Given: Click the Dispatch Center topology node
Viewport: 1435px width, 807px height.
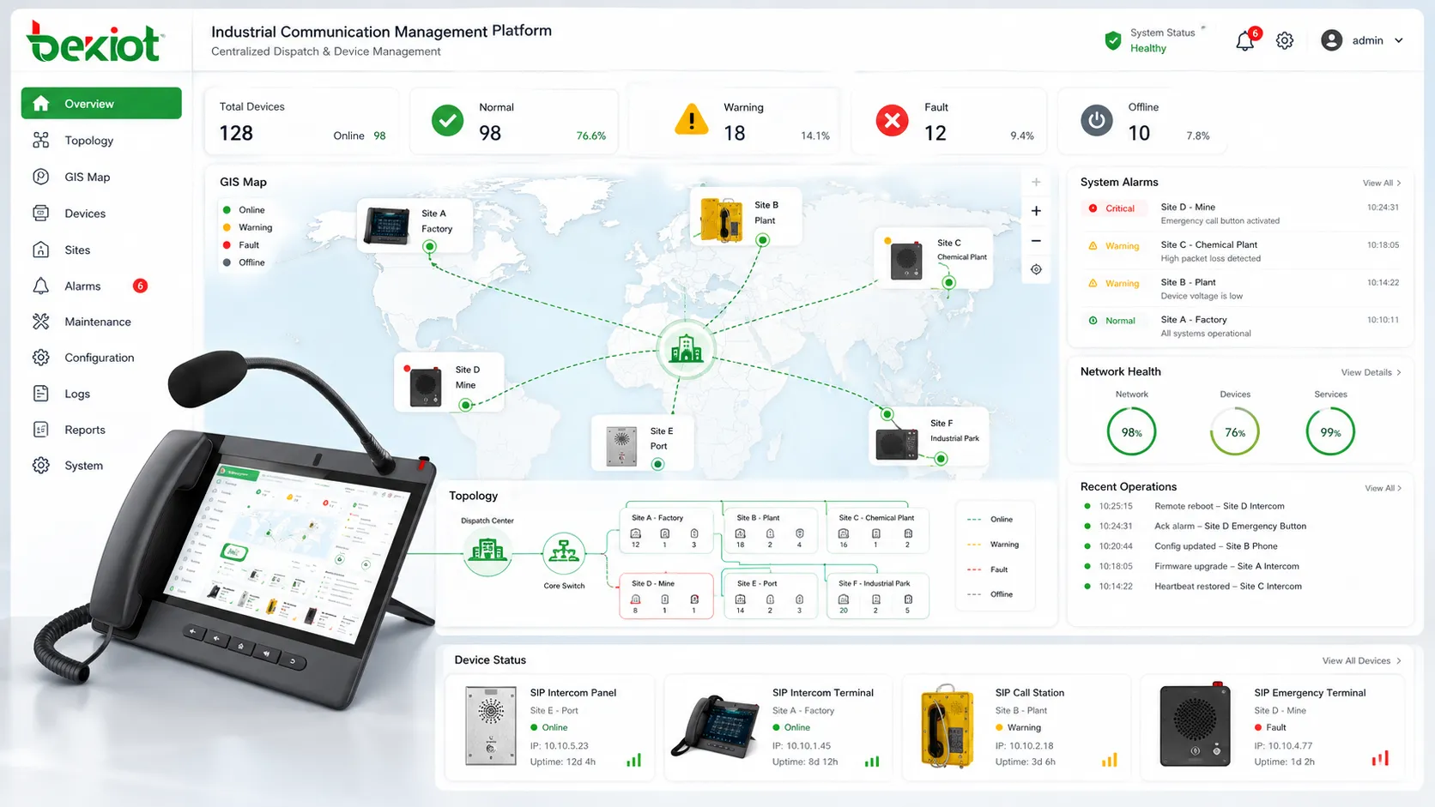Looking at the screenshot, I should pos(487,551).
